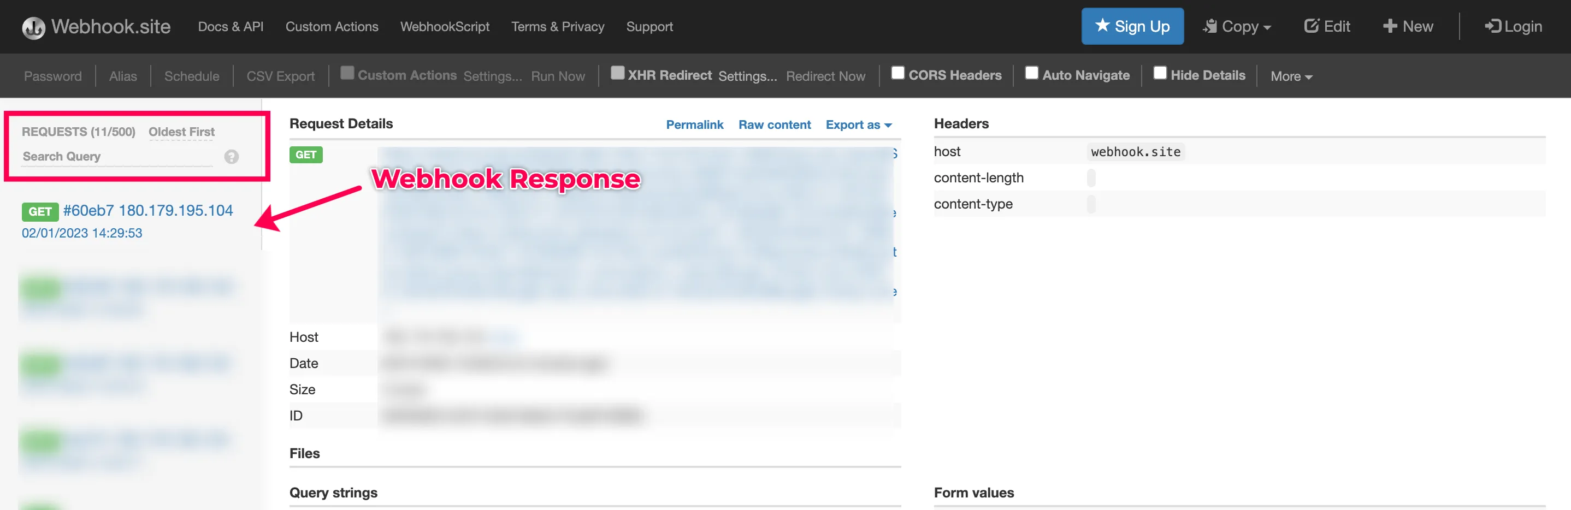This screenshot has height=510, width=1571.
Task: Toggle the XHR Redirect checkbox
Action: 617,73
